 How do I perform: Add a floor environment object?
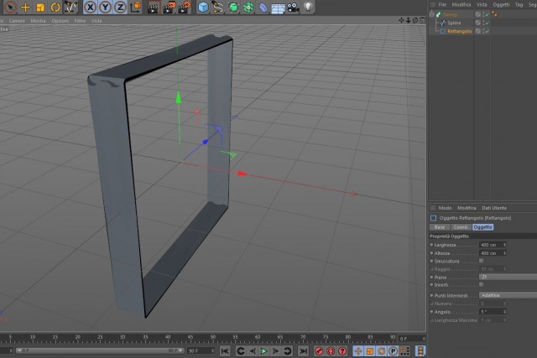pyautogui.click(x=278, y=8)
